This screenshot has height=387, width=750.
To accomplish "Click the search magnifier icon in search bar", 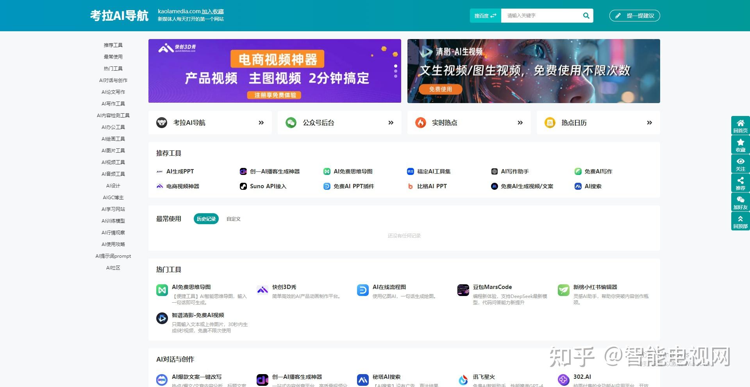I will [586, 15].
